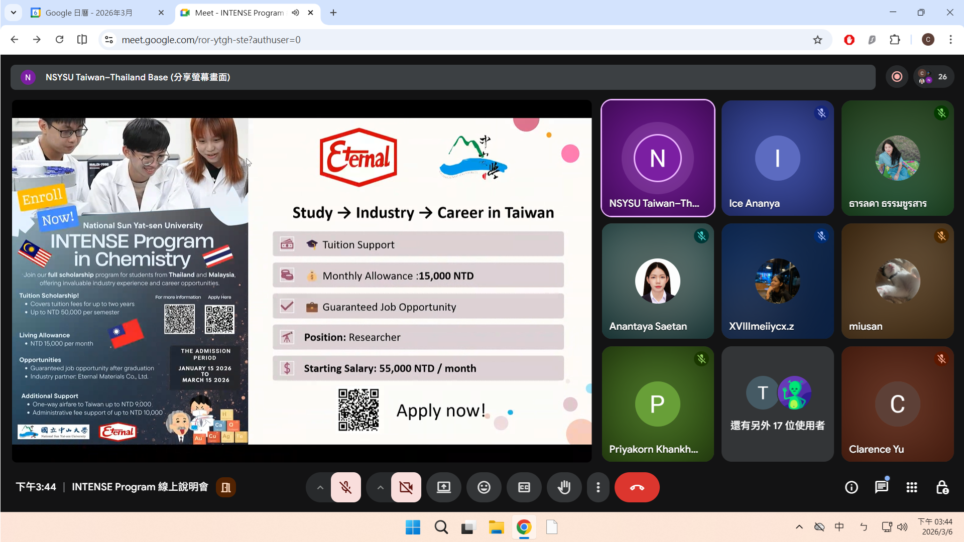Toggle the camera off button
Screen dimensions: 964x542
click(406, 487)
